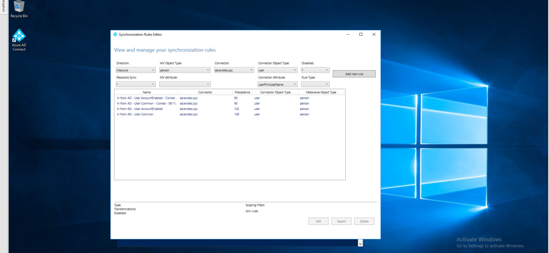Click precedence value 90
549x253 pixels.
click(x=236, y=98)
